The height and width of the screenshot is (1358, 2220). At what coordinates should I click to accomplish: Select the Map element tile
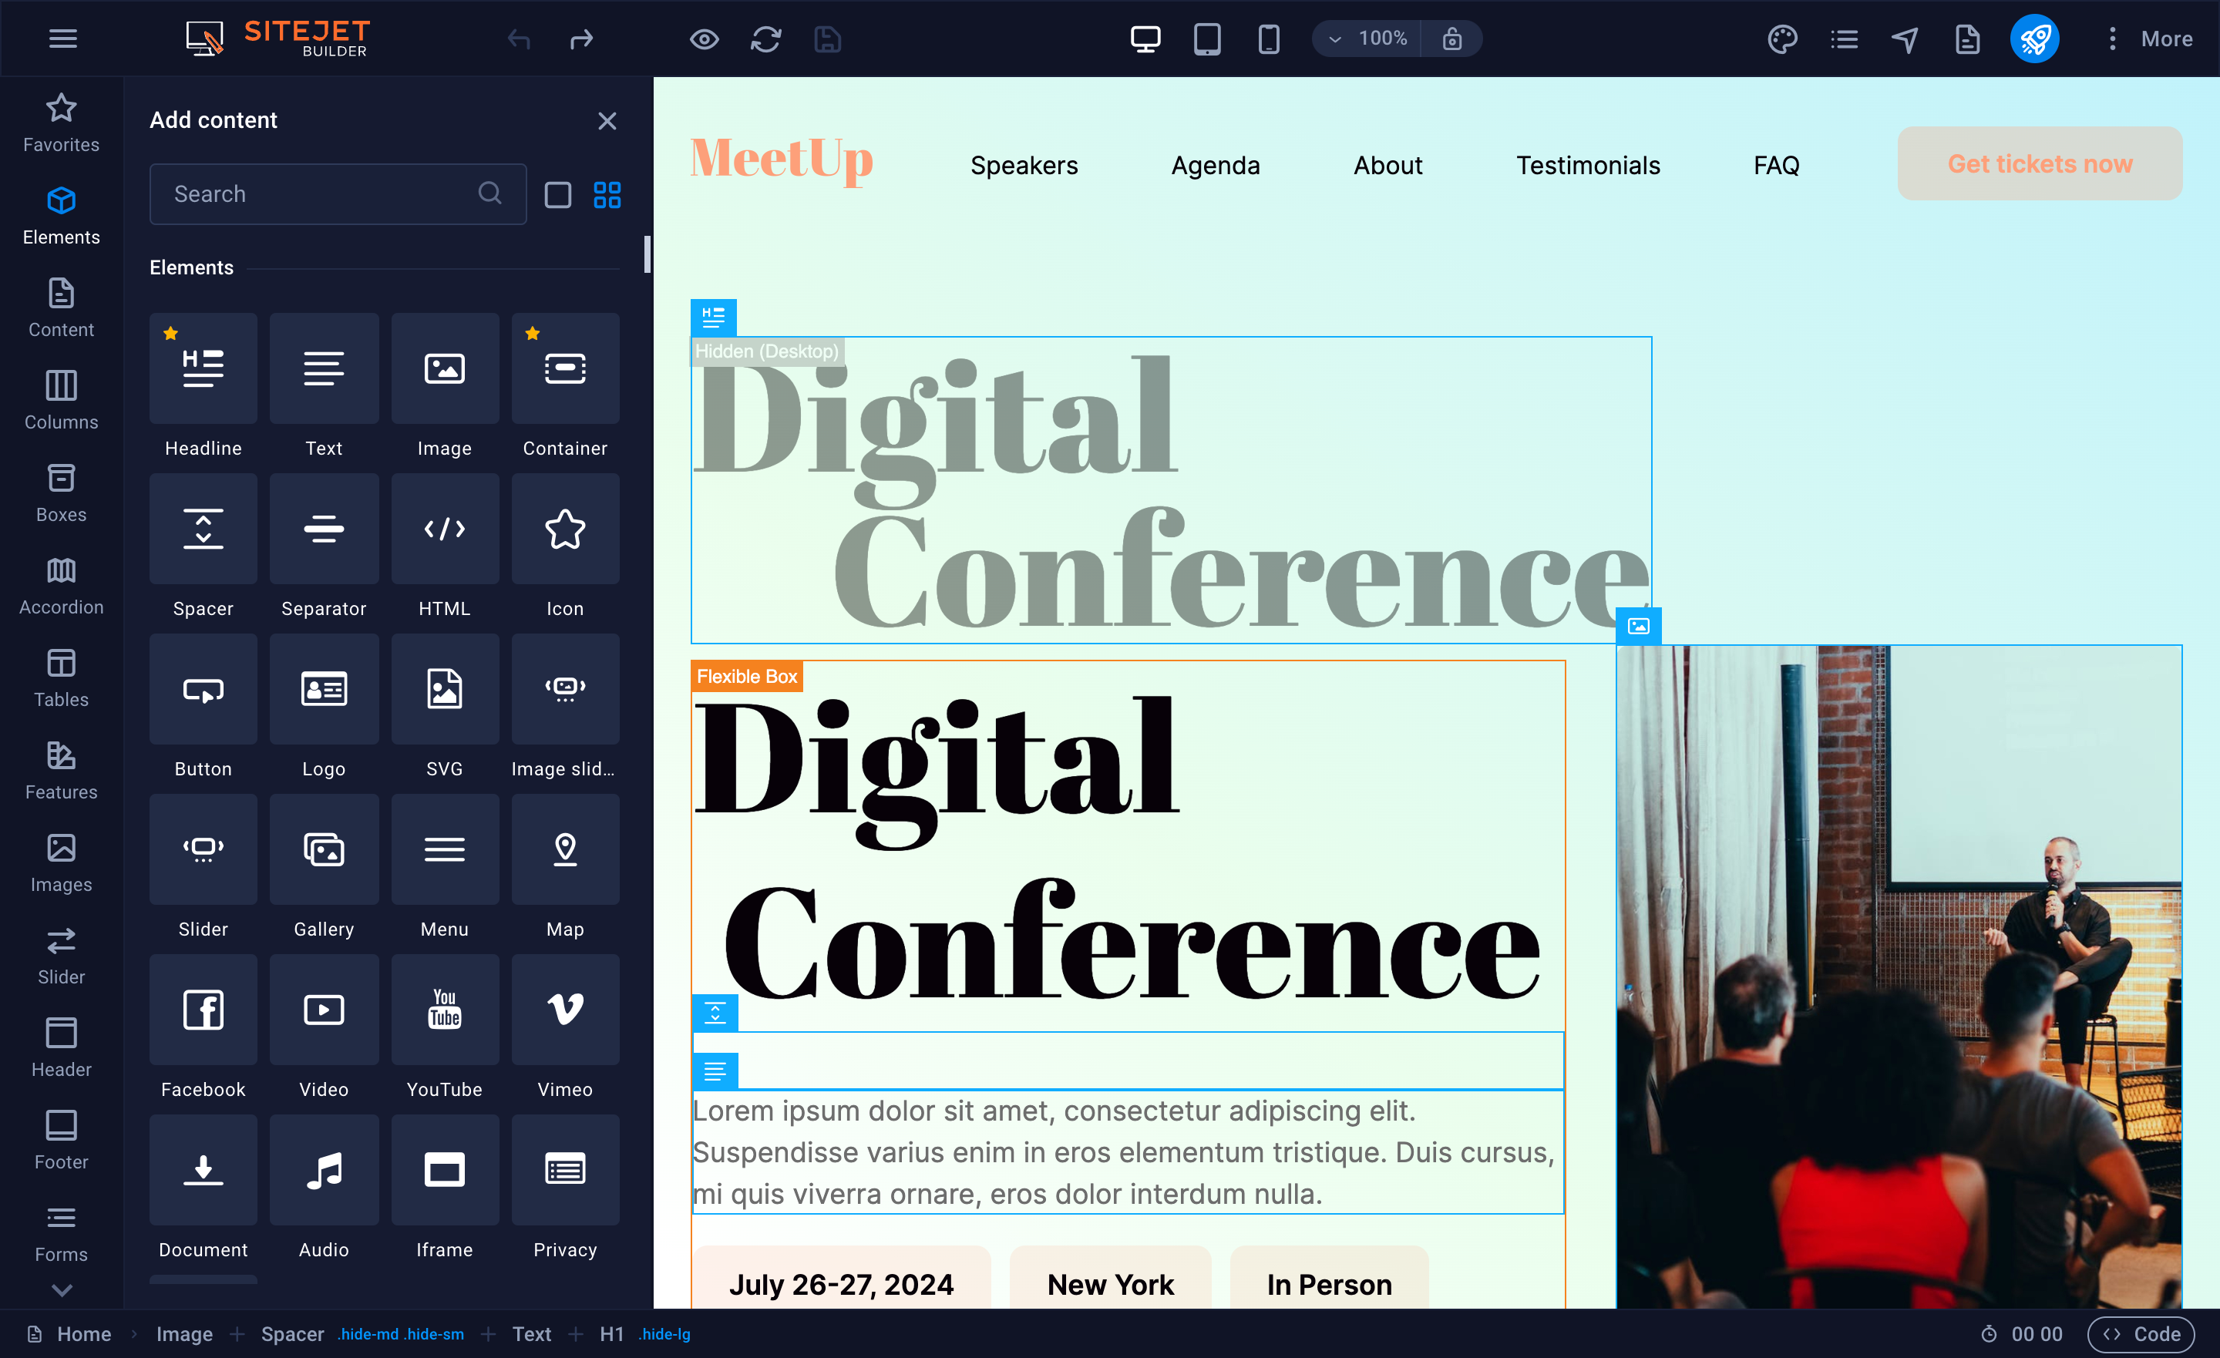click(x=565, y=849)
